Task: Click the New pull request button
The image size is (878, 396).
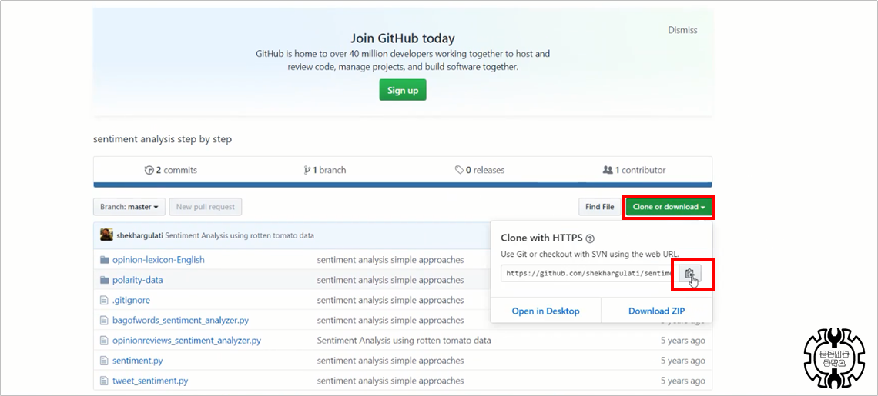Action: (x=206, y=206)
